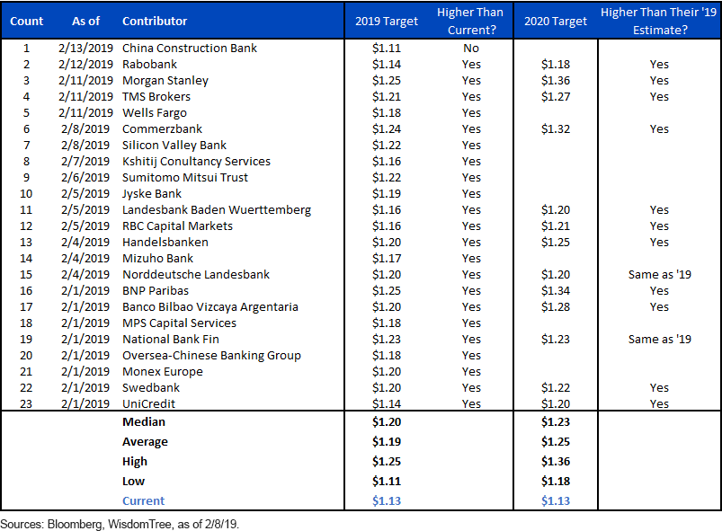Click the Count column header
The width and height of the screenshot is (722, 531).
tap(26, 22)
